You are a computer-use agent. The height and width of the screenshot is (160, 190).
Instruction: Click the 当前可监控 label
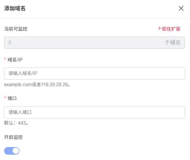click(x=16, y=29)
